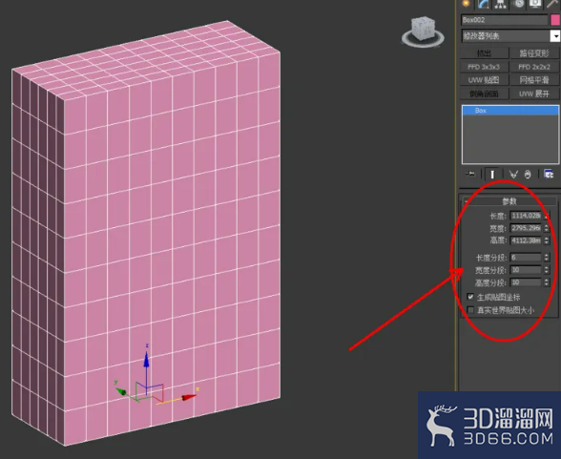561x459 pixels.
Task: Click the 长度分段 spinner arrows
Action: tap(547, 258)
